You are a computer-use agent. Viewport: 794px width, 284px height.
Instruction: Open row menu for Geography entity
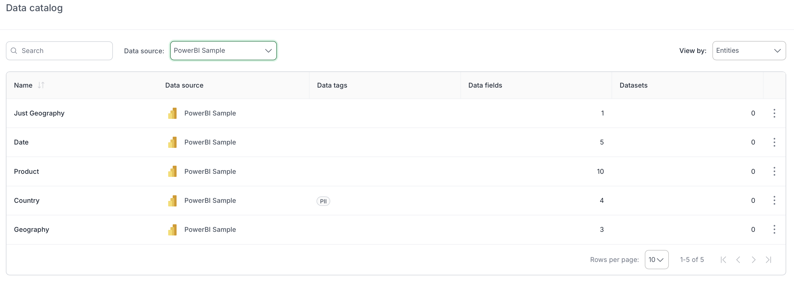pos(774,230)
